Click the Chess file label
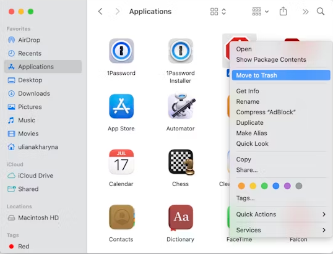 click(180, 184)
